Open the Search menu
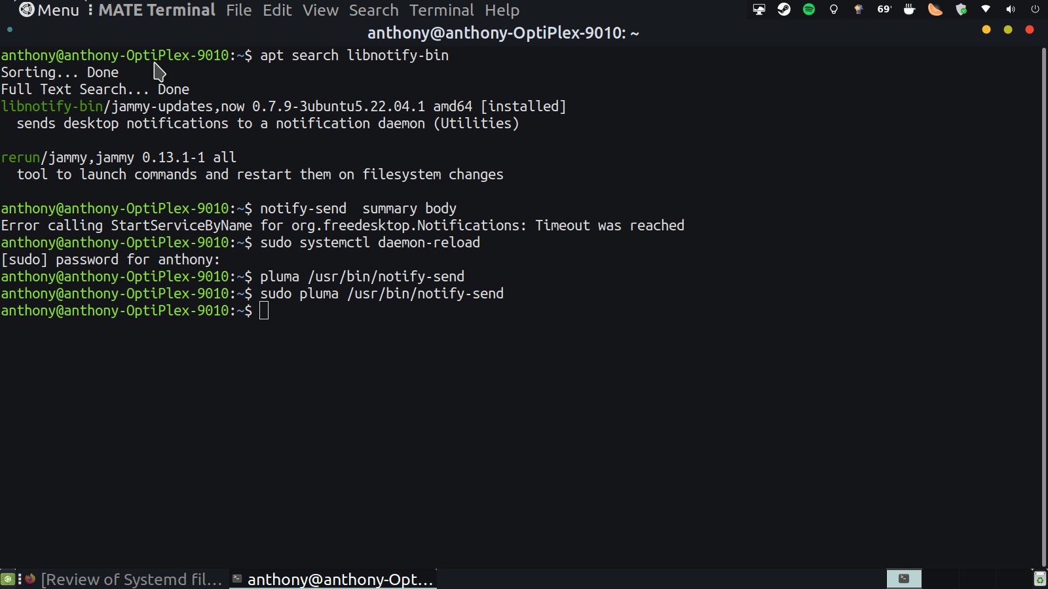Image resolution: width=1048 pixels, height=589 pixels. coord(373,10)
